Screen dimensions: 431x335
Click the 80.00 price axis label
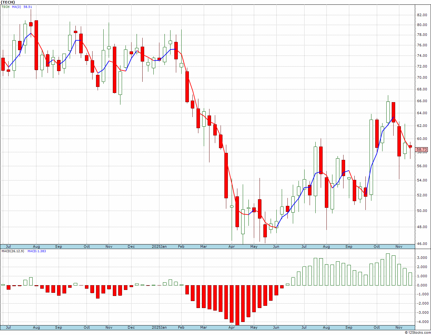click(x=421, y=25)
